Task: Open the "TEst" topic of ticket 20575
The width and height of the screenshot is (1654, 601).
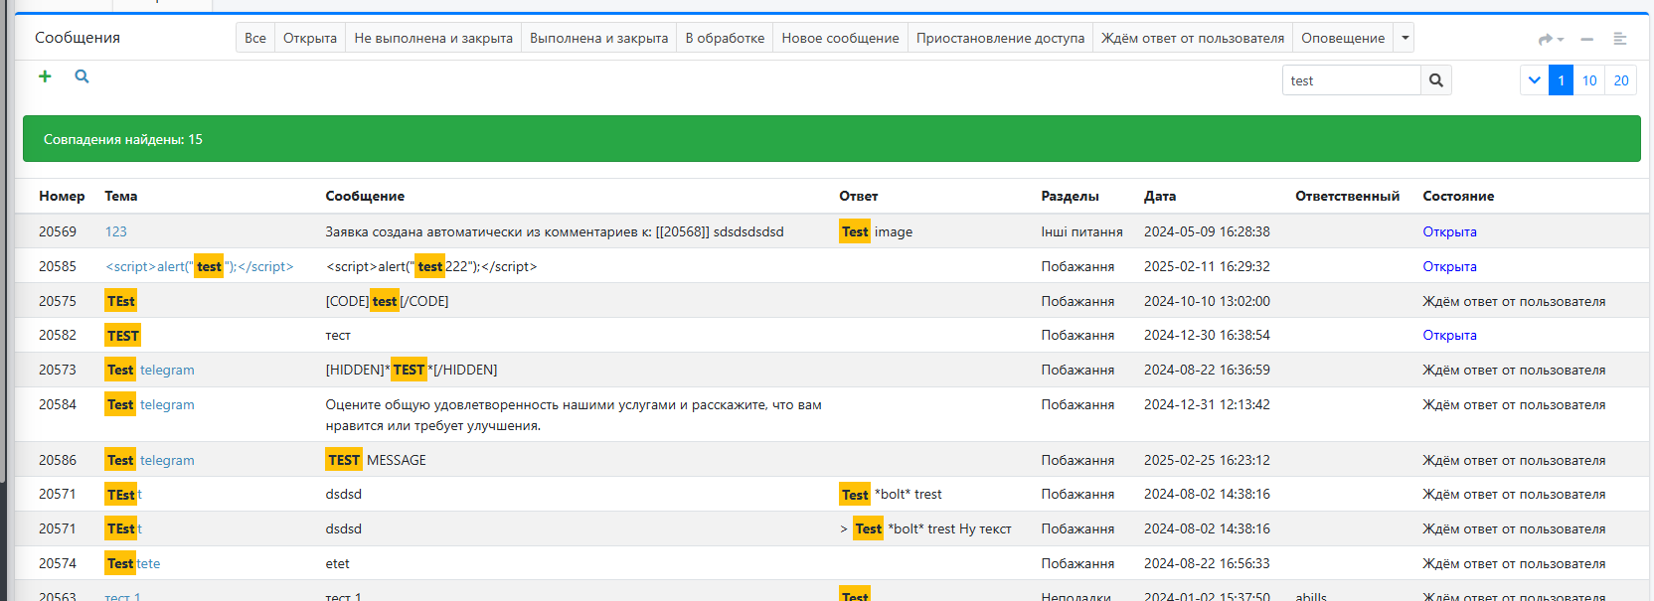Action: pyautogui.click(x=120, y=301)
